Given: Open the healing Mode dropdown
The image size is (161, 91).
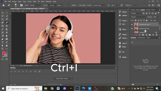Looking at the screenshot, I should 35,5.
